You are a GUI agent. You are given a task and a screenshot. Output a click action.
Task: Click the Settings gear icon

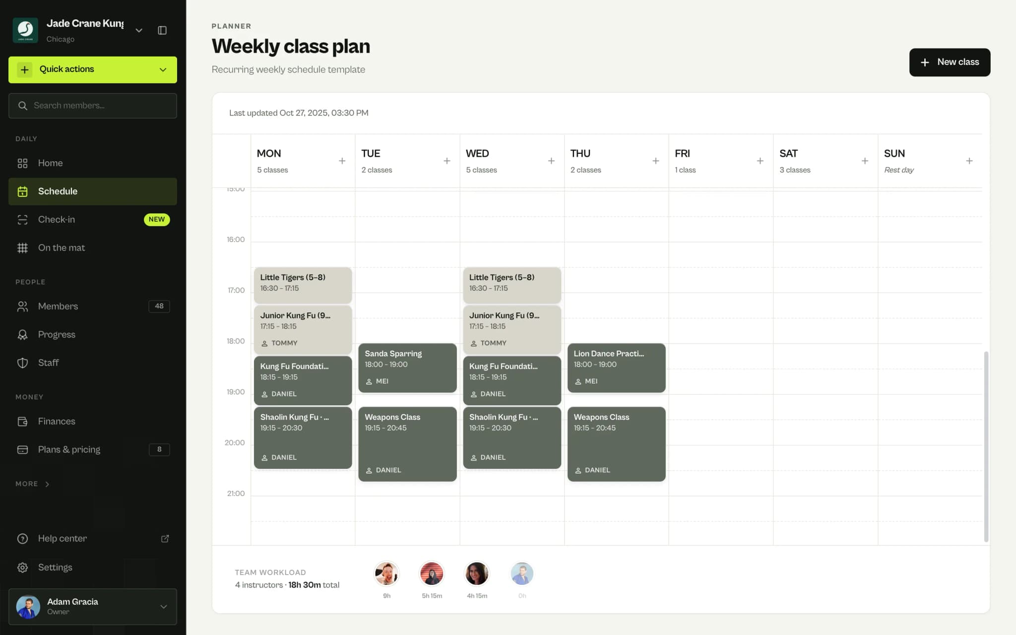coord(22,567)
